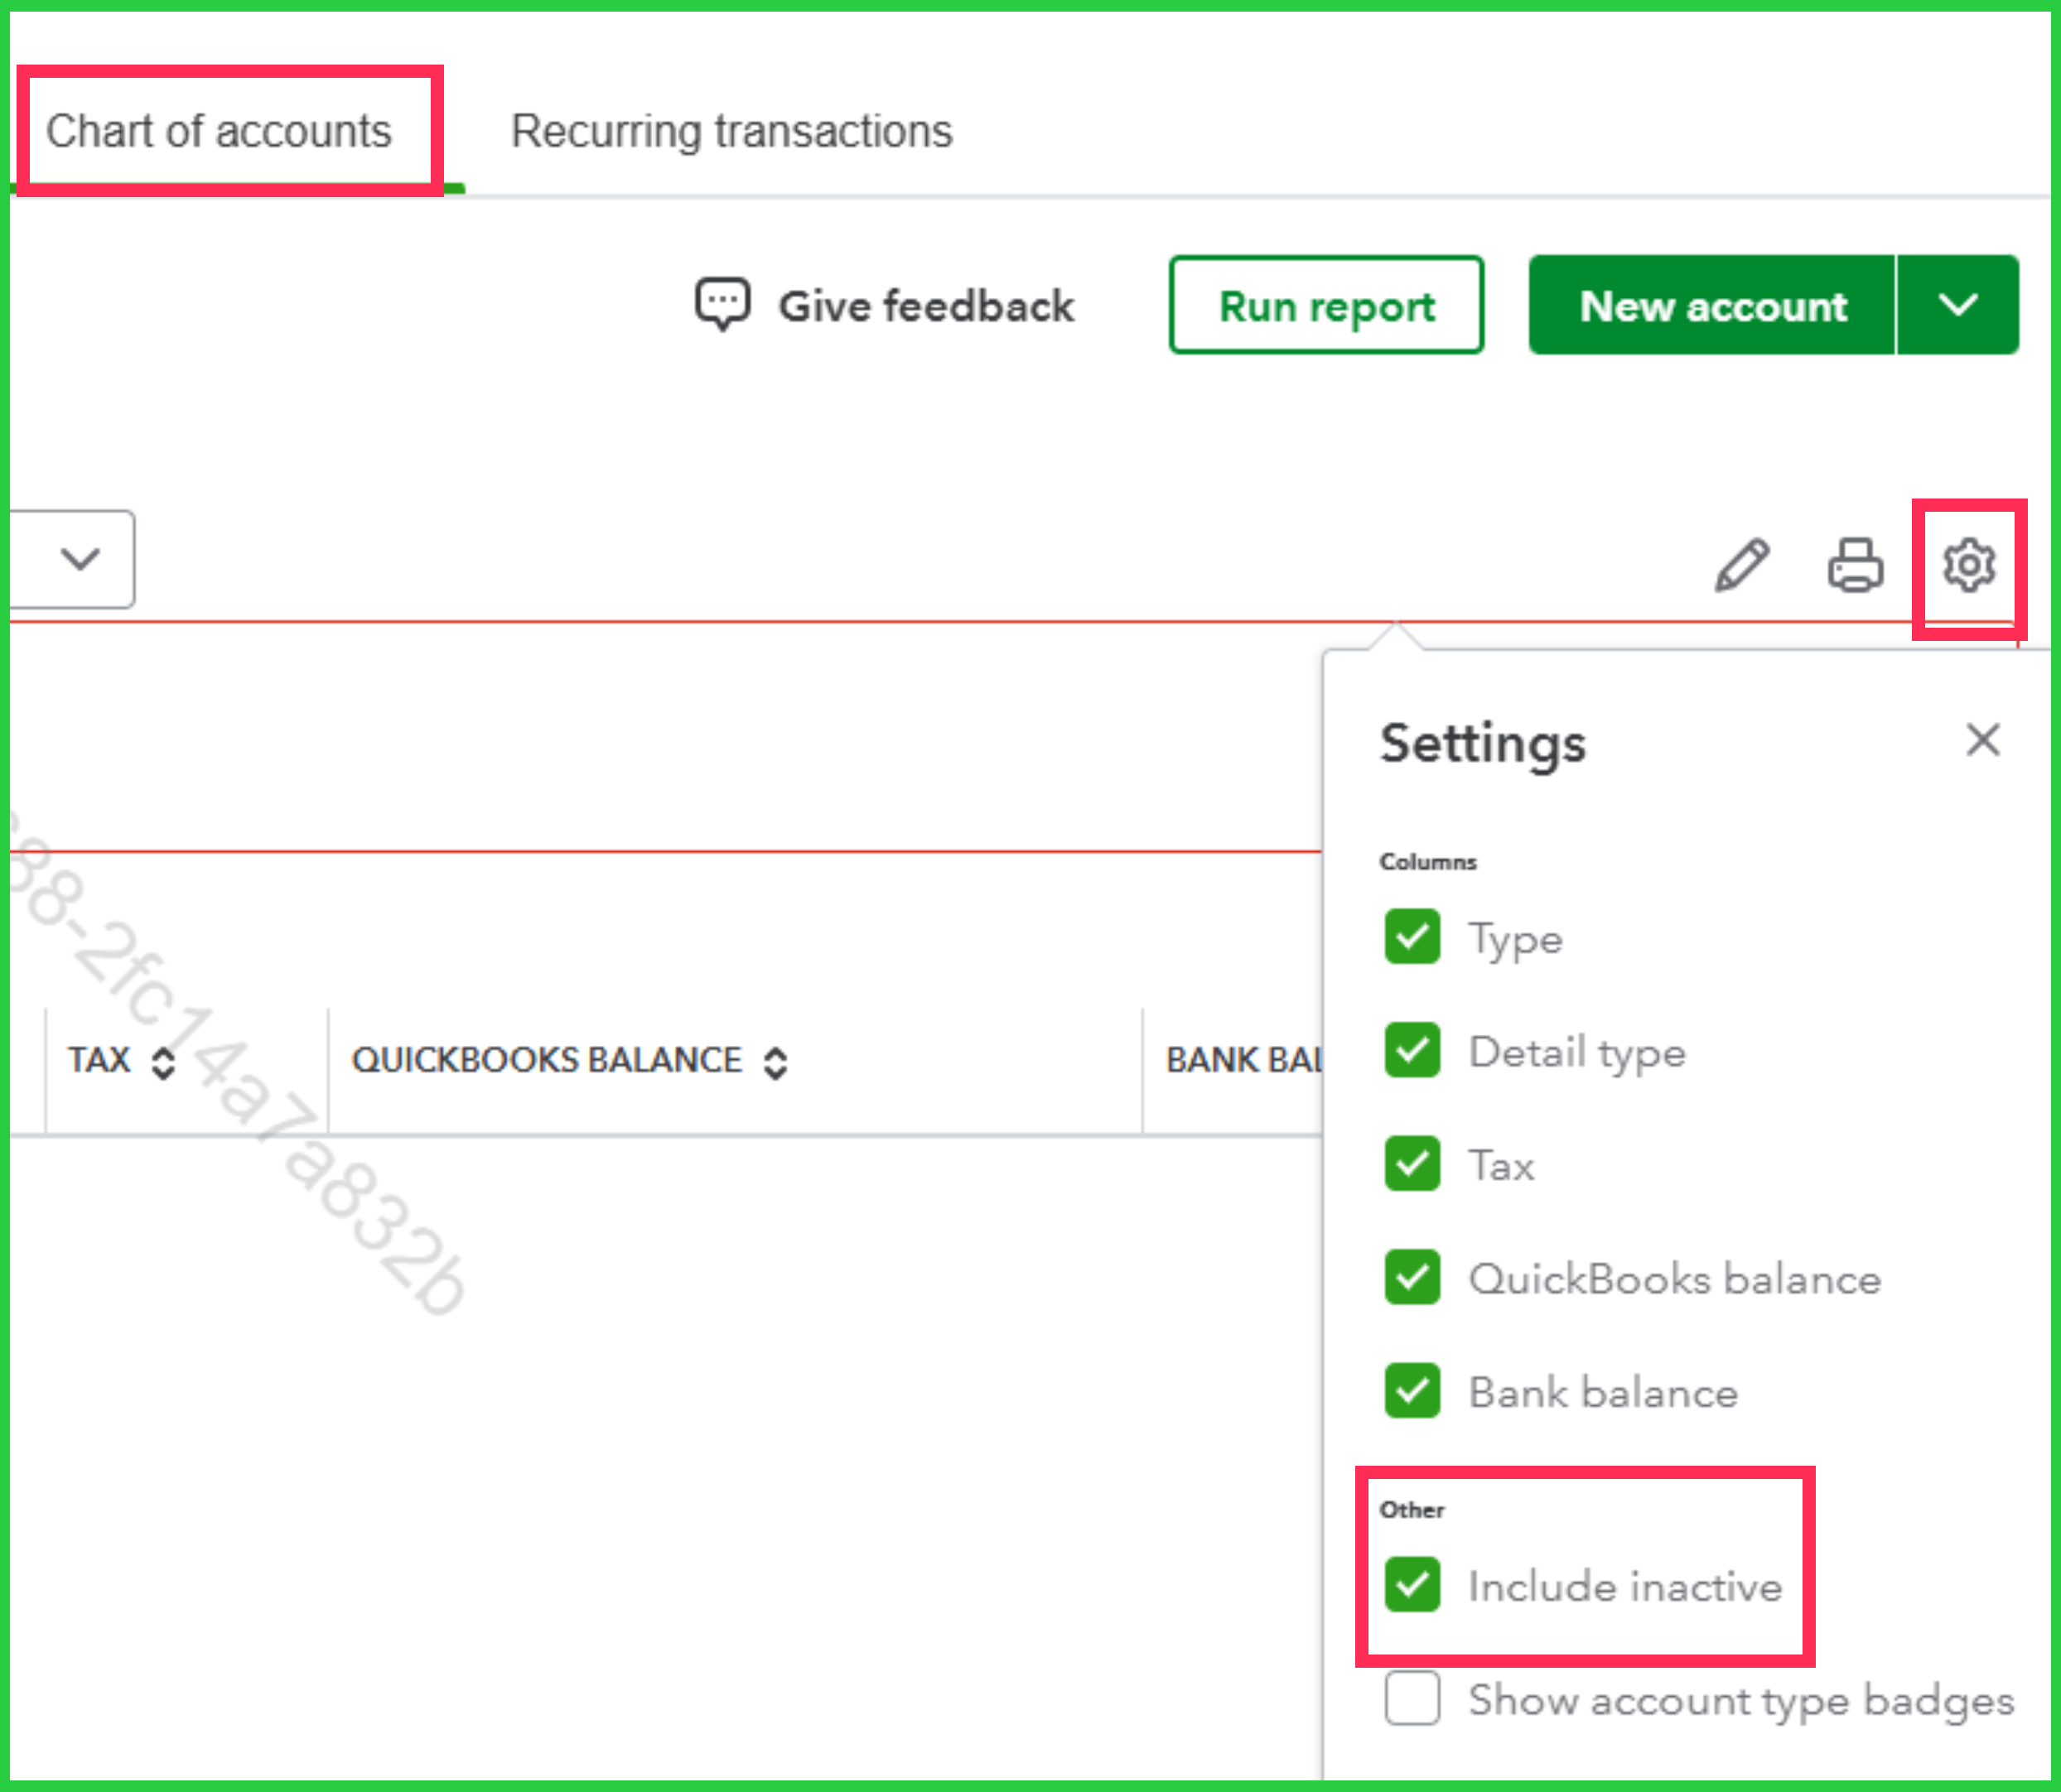Toggle the Detail type checkbox
Viewport: 2061px width, 1792px height.
pyautogui.click(x=1412, y=1050)
